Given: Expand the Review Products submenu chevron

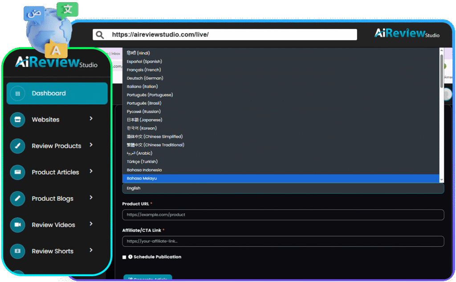Looking at the screenshot, I should click(x=91, y=145).
